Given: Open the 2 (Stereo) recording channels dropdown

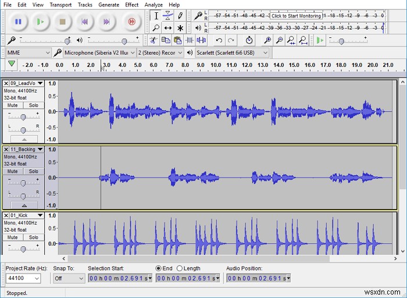Looking at the screenshot, I should pyautogui.click(x=160, y=53).
